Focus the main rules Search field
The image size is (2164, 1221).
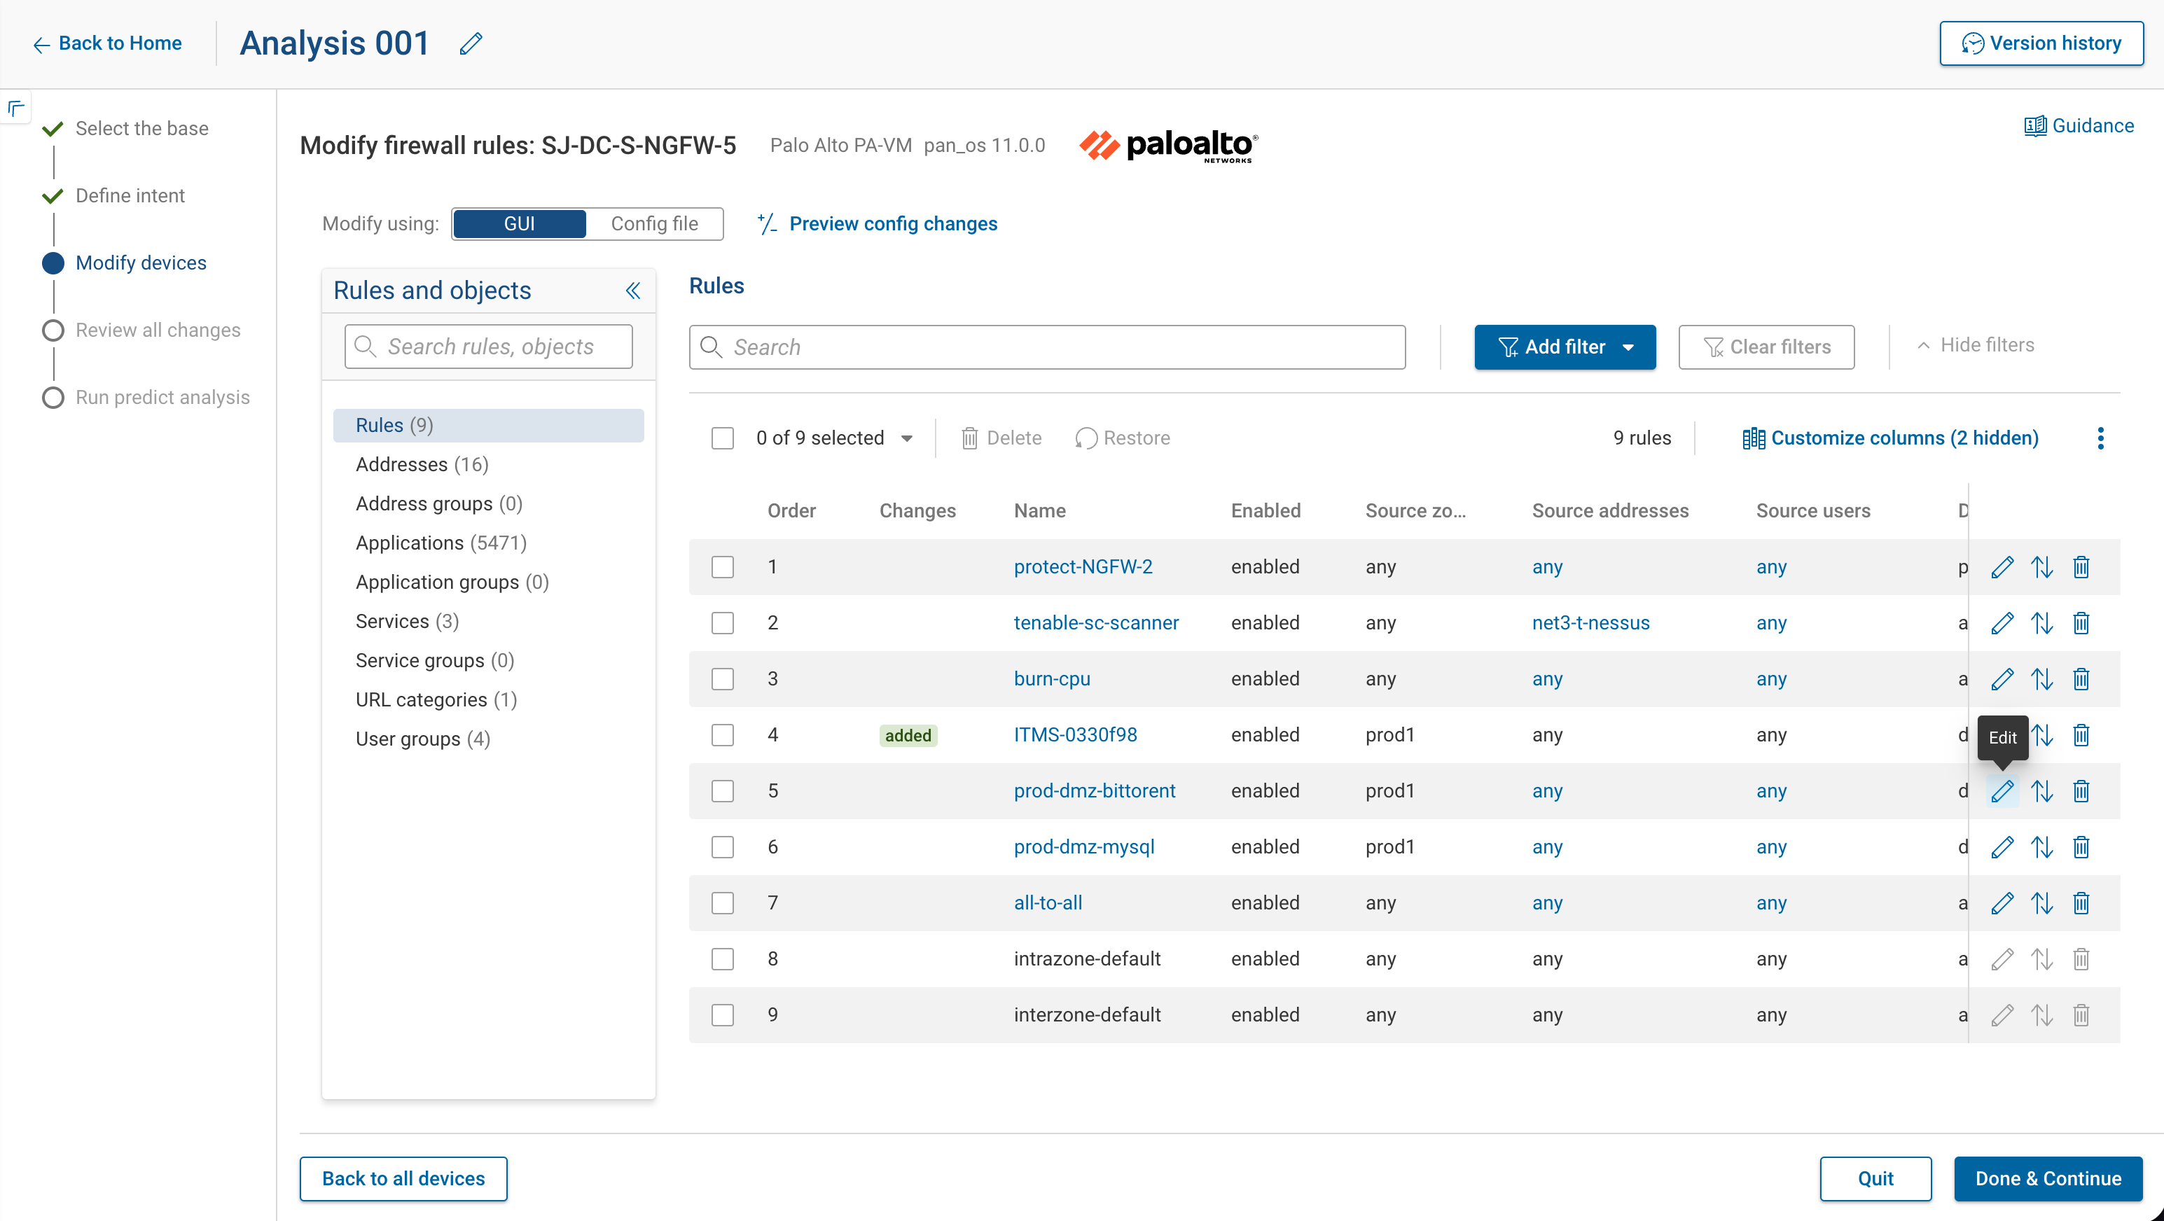coord(1047,347)
